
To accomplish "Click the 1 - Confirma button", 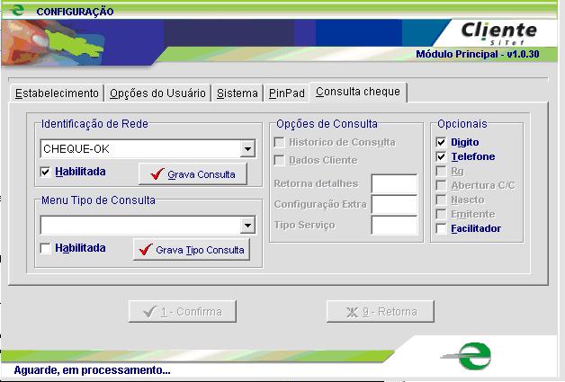I will click(183, 312).
